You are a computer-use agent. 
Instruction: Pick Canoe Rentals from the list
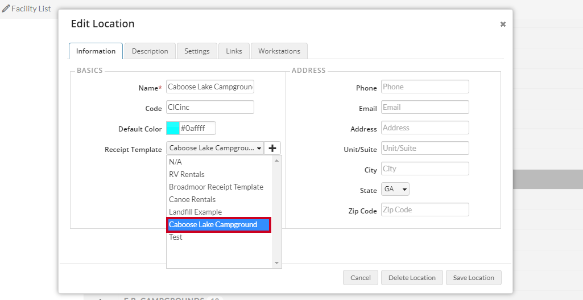point(220,199)
